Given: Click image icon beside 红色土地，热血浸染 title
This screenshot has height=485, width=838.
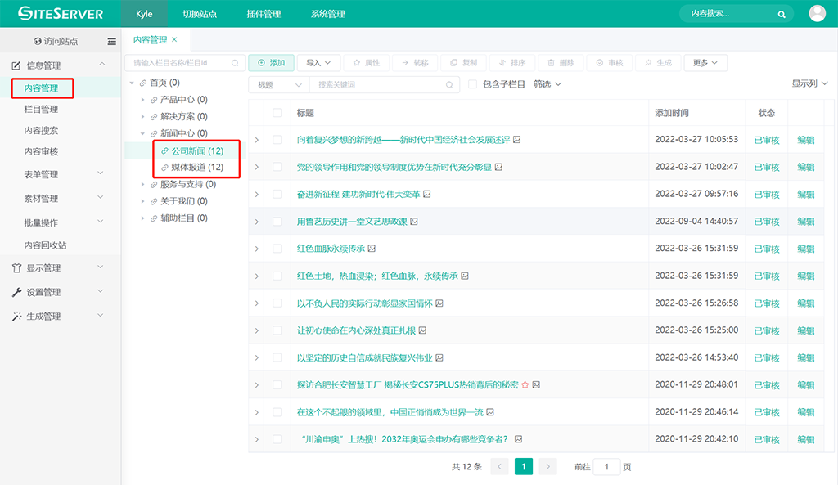Looking at the screenshot, I should click(x=465, y=276).
